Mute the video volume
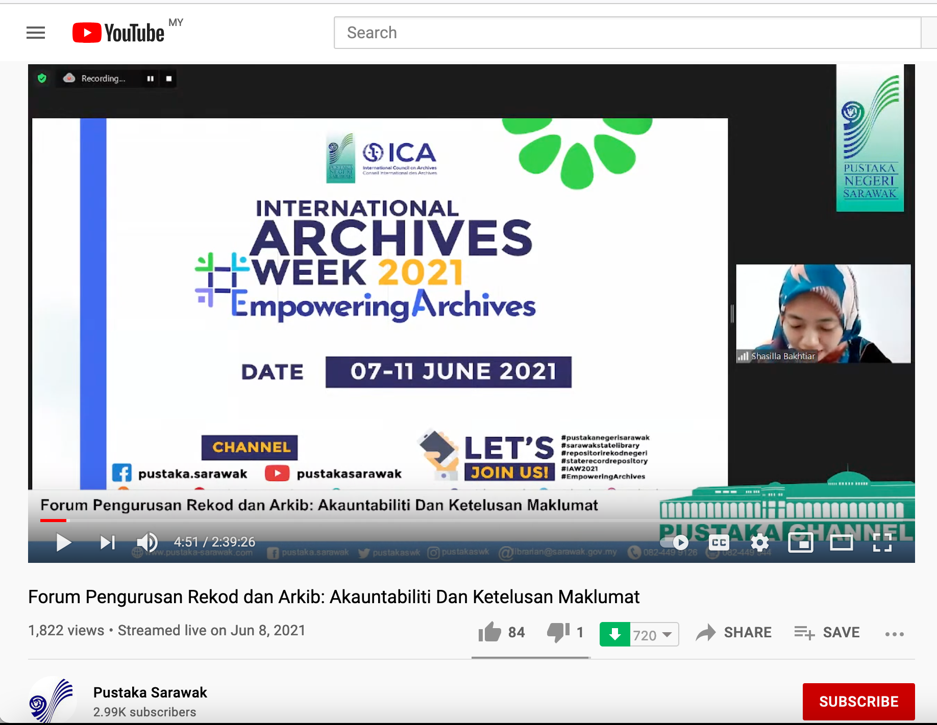 147,542
